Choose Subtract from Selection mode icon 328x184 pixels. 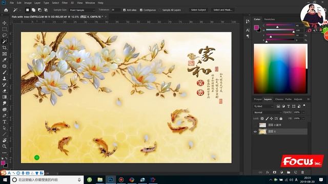(39, 10)
